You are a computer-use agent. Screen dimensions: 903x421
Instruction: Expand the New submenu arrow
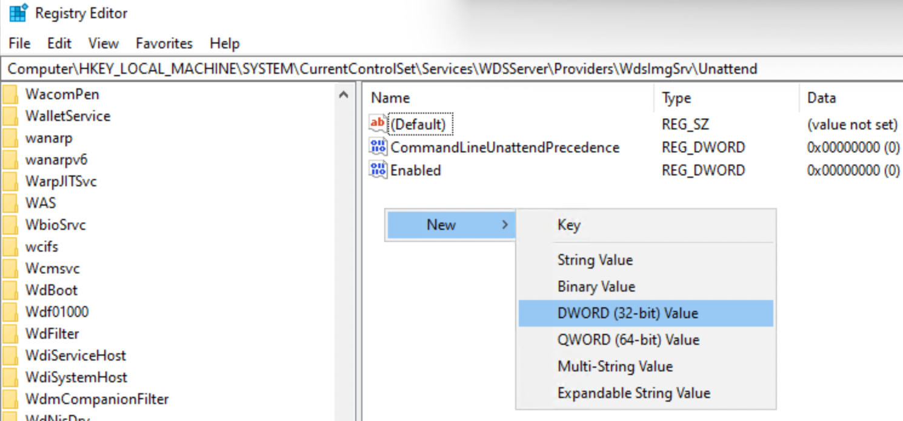coord(505,225)
